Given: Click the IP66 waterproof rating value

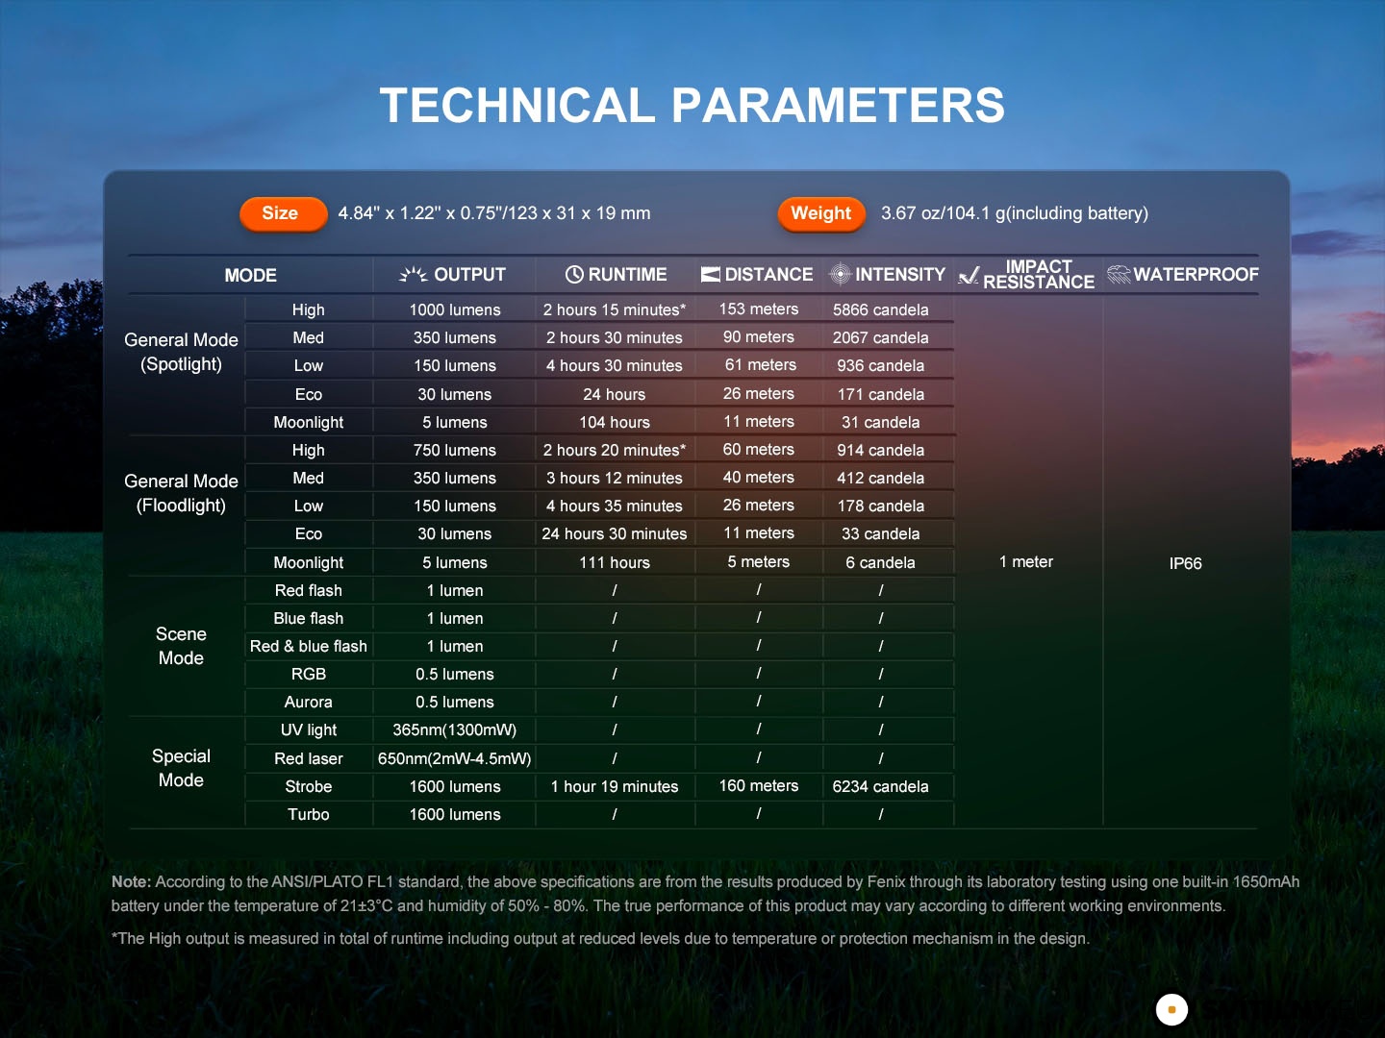Looking at the screenshot, I should click(x=1185, y=564).
